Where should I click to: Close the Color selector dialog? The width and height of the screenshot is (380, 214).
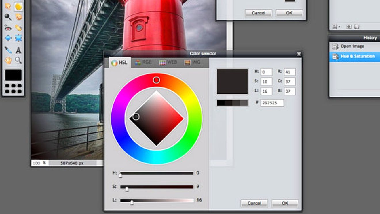point(299,54)
